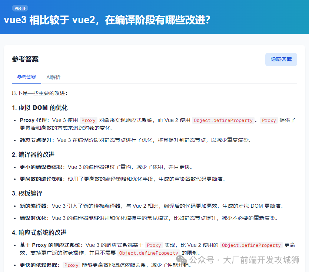Select the first Proxy code tag
This screenshot has height=272, width=309.
click(x=89, y=120)
